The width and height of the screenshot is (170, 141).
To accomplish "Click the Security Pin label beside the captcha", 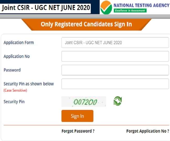I will 14,102.
